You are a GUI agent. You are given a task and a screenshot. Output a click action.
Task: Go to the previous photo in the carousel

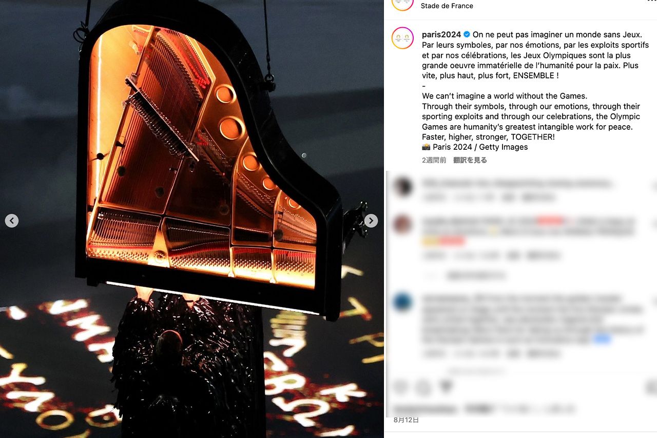click(12, 221)
